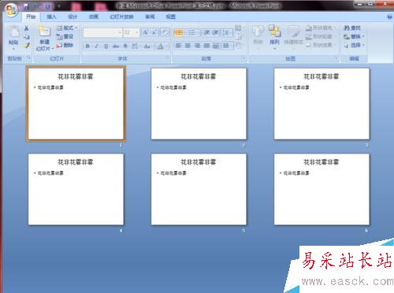Select slide thumbnail number 1

pos(76,104)
